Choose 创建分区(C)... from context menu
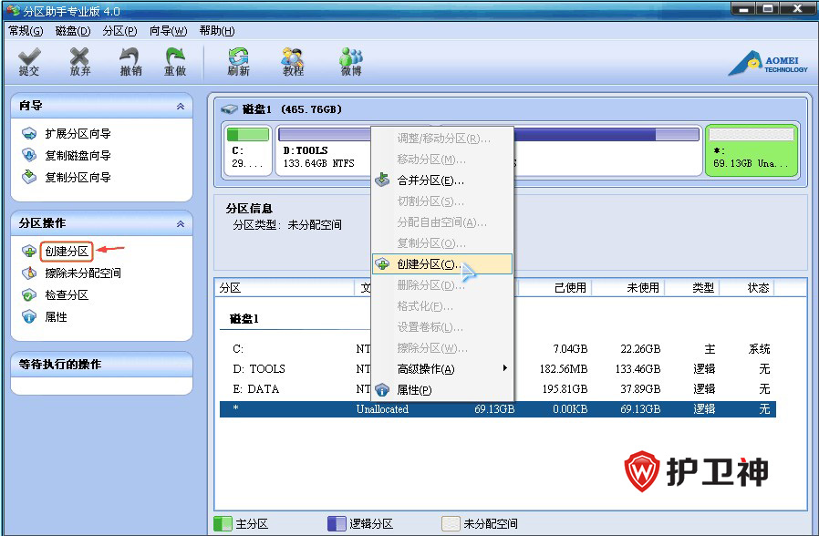The width and height of the screenshot is (819, 536). pyautogui.click(x=442, y=264)
